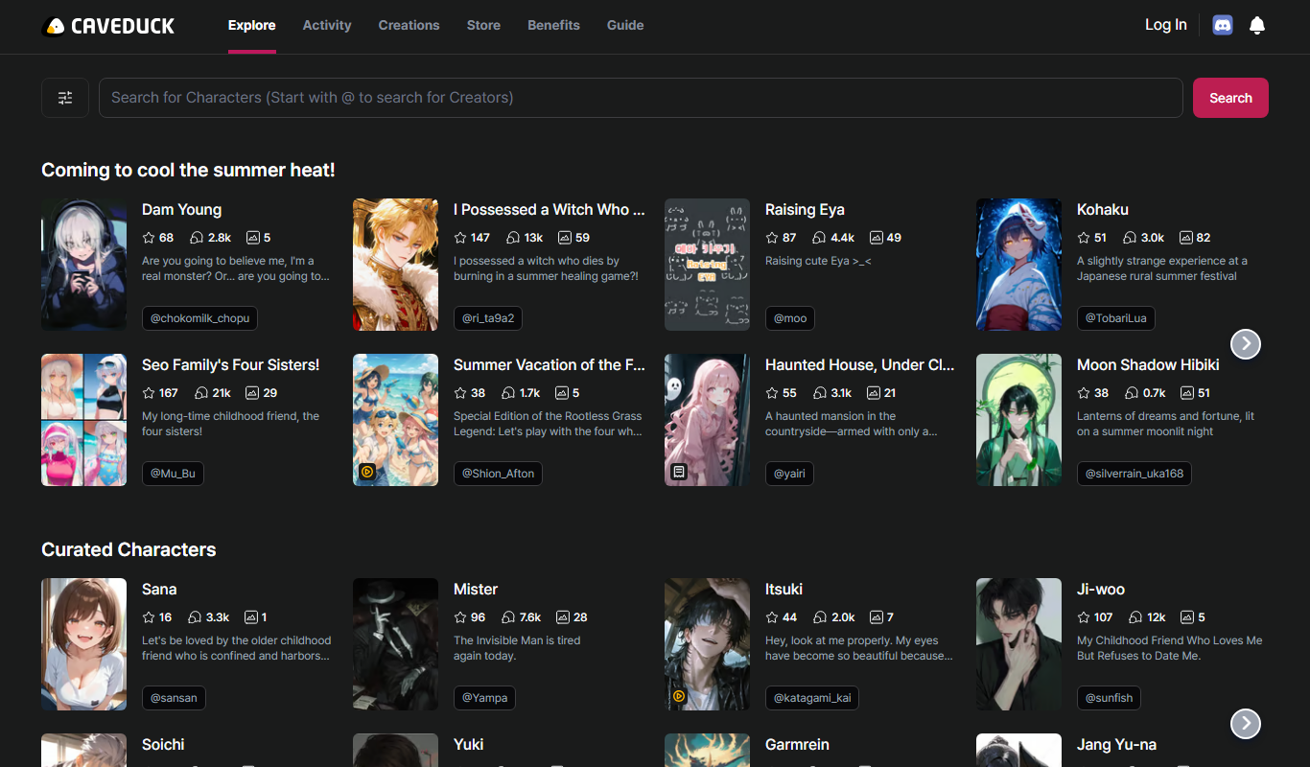Open Moon Shadow Hibiki thumbnail
The height and width of the screenshot is (767, 1310).
[x=1018, y=420]
